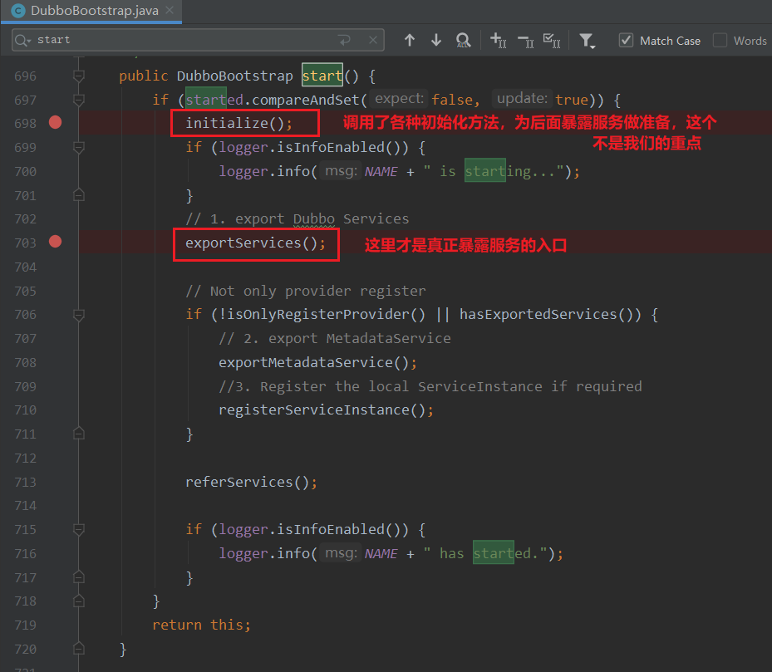Close the DubboBootstrap.java tab
772x672 pixels.
pyautogui.click(x=170, y=10)
